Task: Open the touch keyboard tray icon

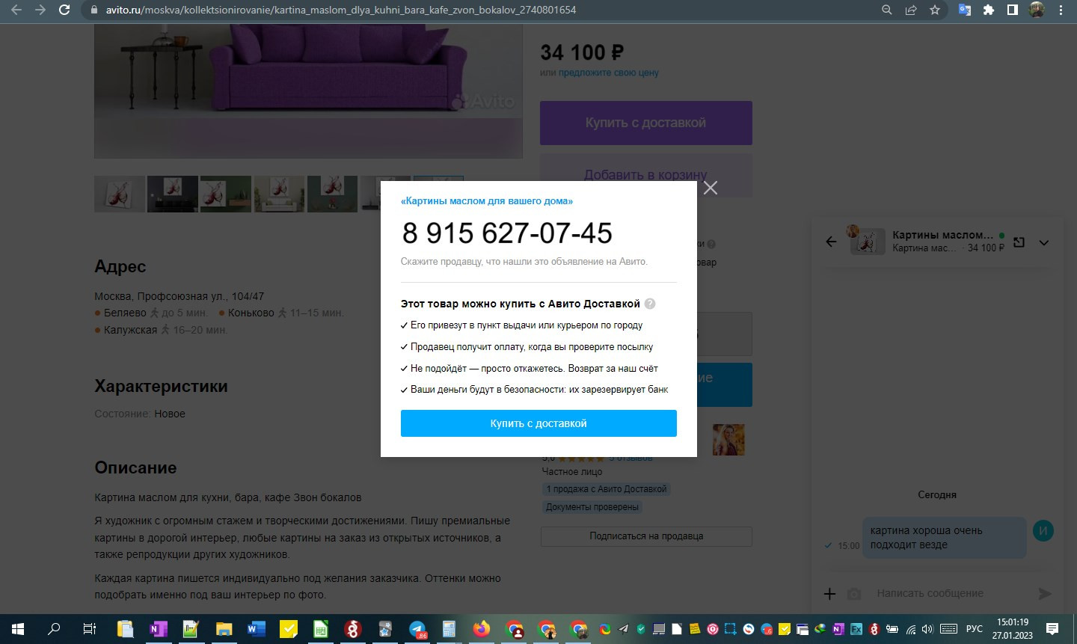Action: coord(948,629)
